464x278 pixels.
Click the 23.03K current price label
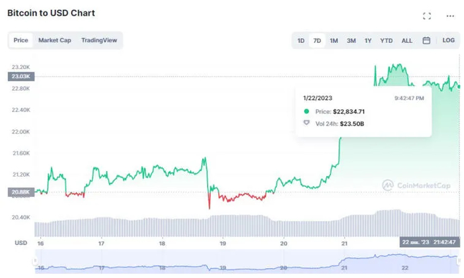click(21, 77)
